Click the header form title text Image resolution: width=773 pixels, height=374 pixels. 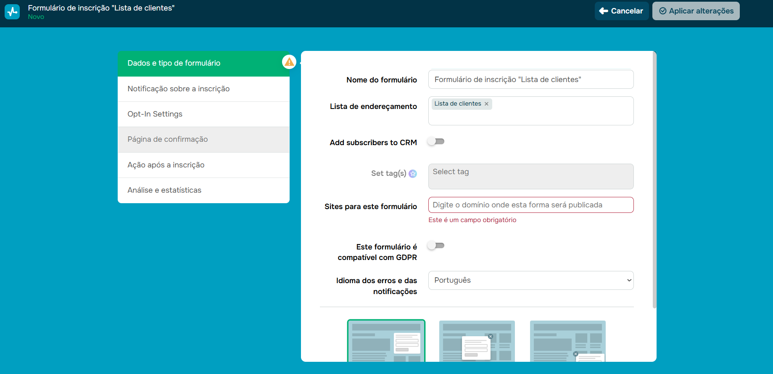[x=101, y=8]
